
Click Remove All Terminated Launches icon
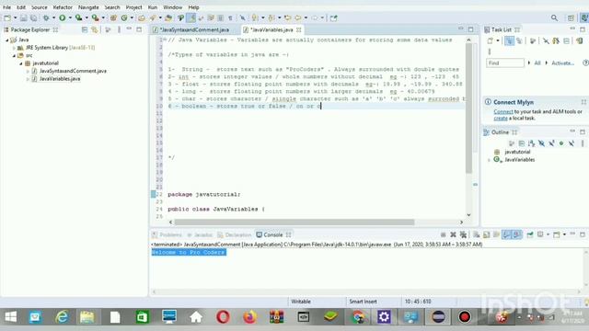click(x=463, y=234)
